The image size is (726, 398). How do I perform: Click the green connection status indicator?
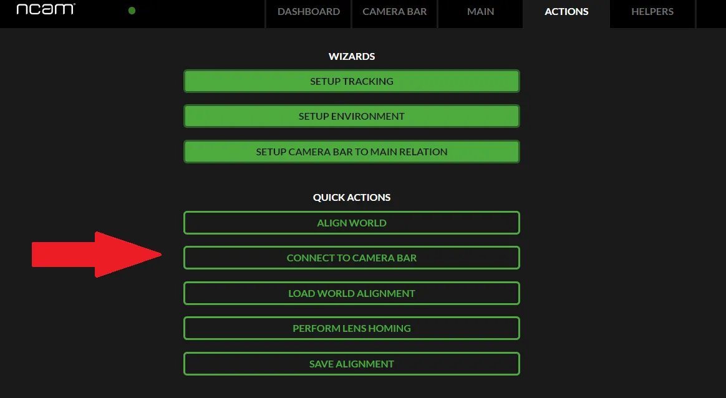(x=132, y=11)
